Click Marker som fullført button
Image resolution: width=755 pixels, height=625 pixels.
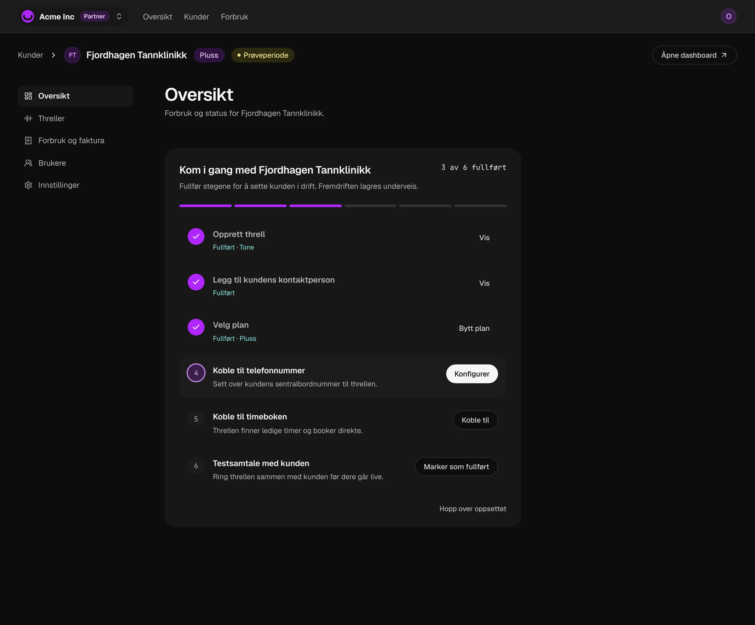point(456,466)
